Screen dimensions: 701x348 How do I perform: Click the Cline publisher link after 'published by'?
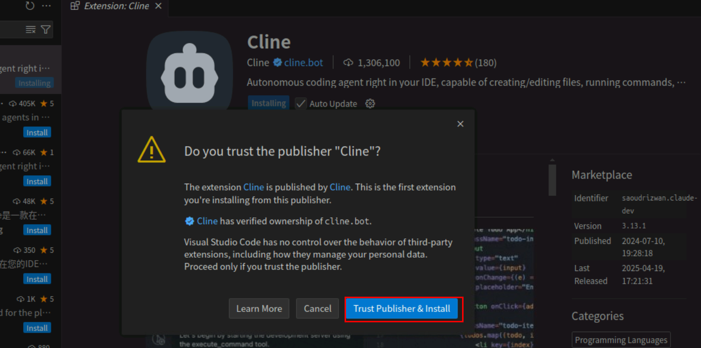[x=340, y=187]
